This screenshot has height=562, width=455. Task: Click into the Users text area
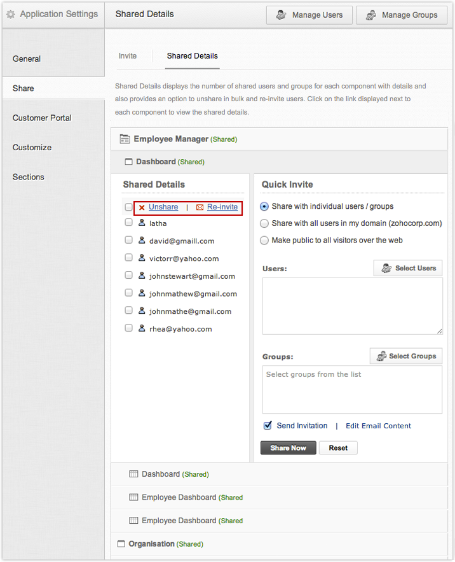pos(352,306)
